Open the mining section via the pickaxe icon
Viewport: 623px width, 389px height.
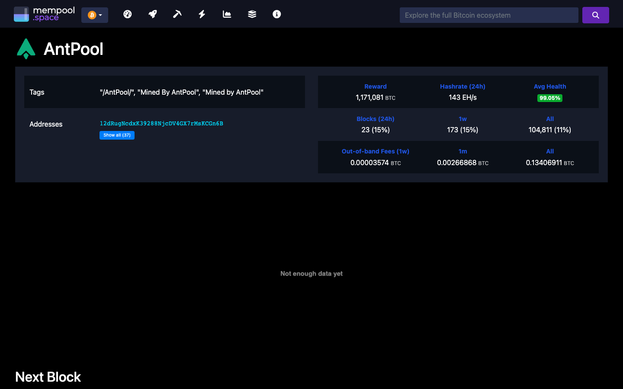(177, 14)
